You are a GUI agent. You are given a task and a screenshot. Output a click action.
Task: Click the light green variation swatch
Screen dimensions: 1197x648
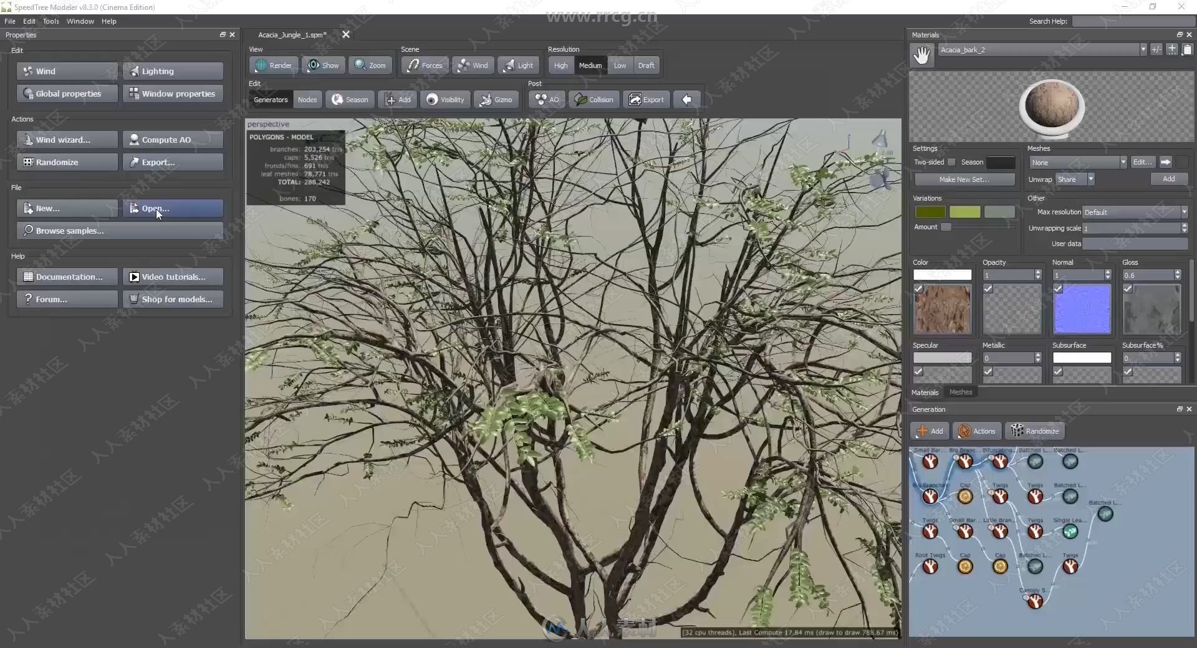964,212
